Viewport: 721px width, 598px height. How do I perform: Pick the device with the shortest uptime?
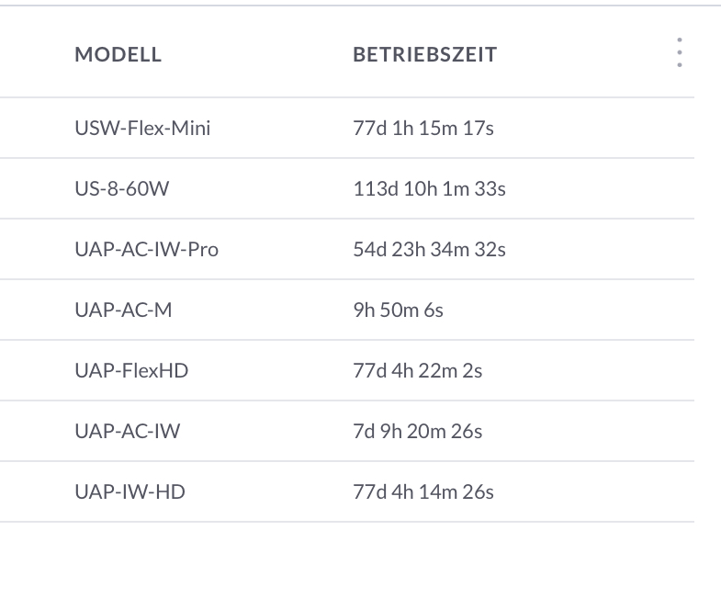coord(123,310)
